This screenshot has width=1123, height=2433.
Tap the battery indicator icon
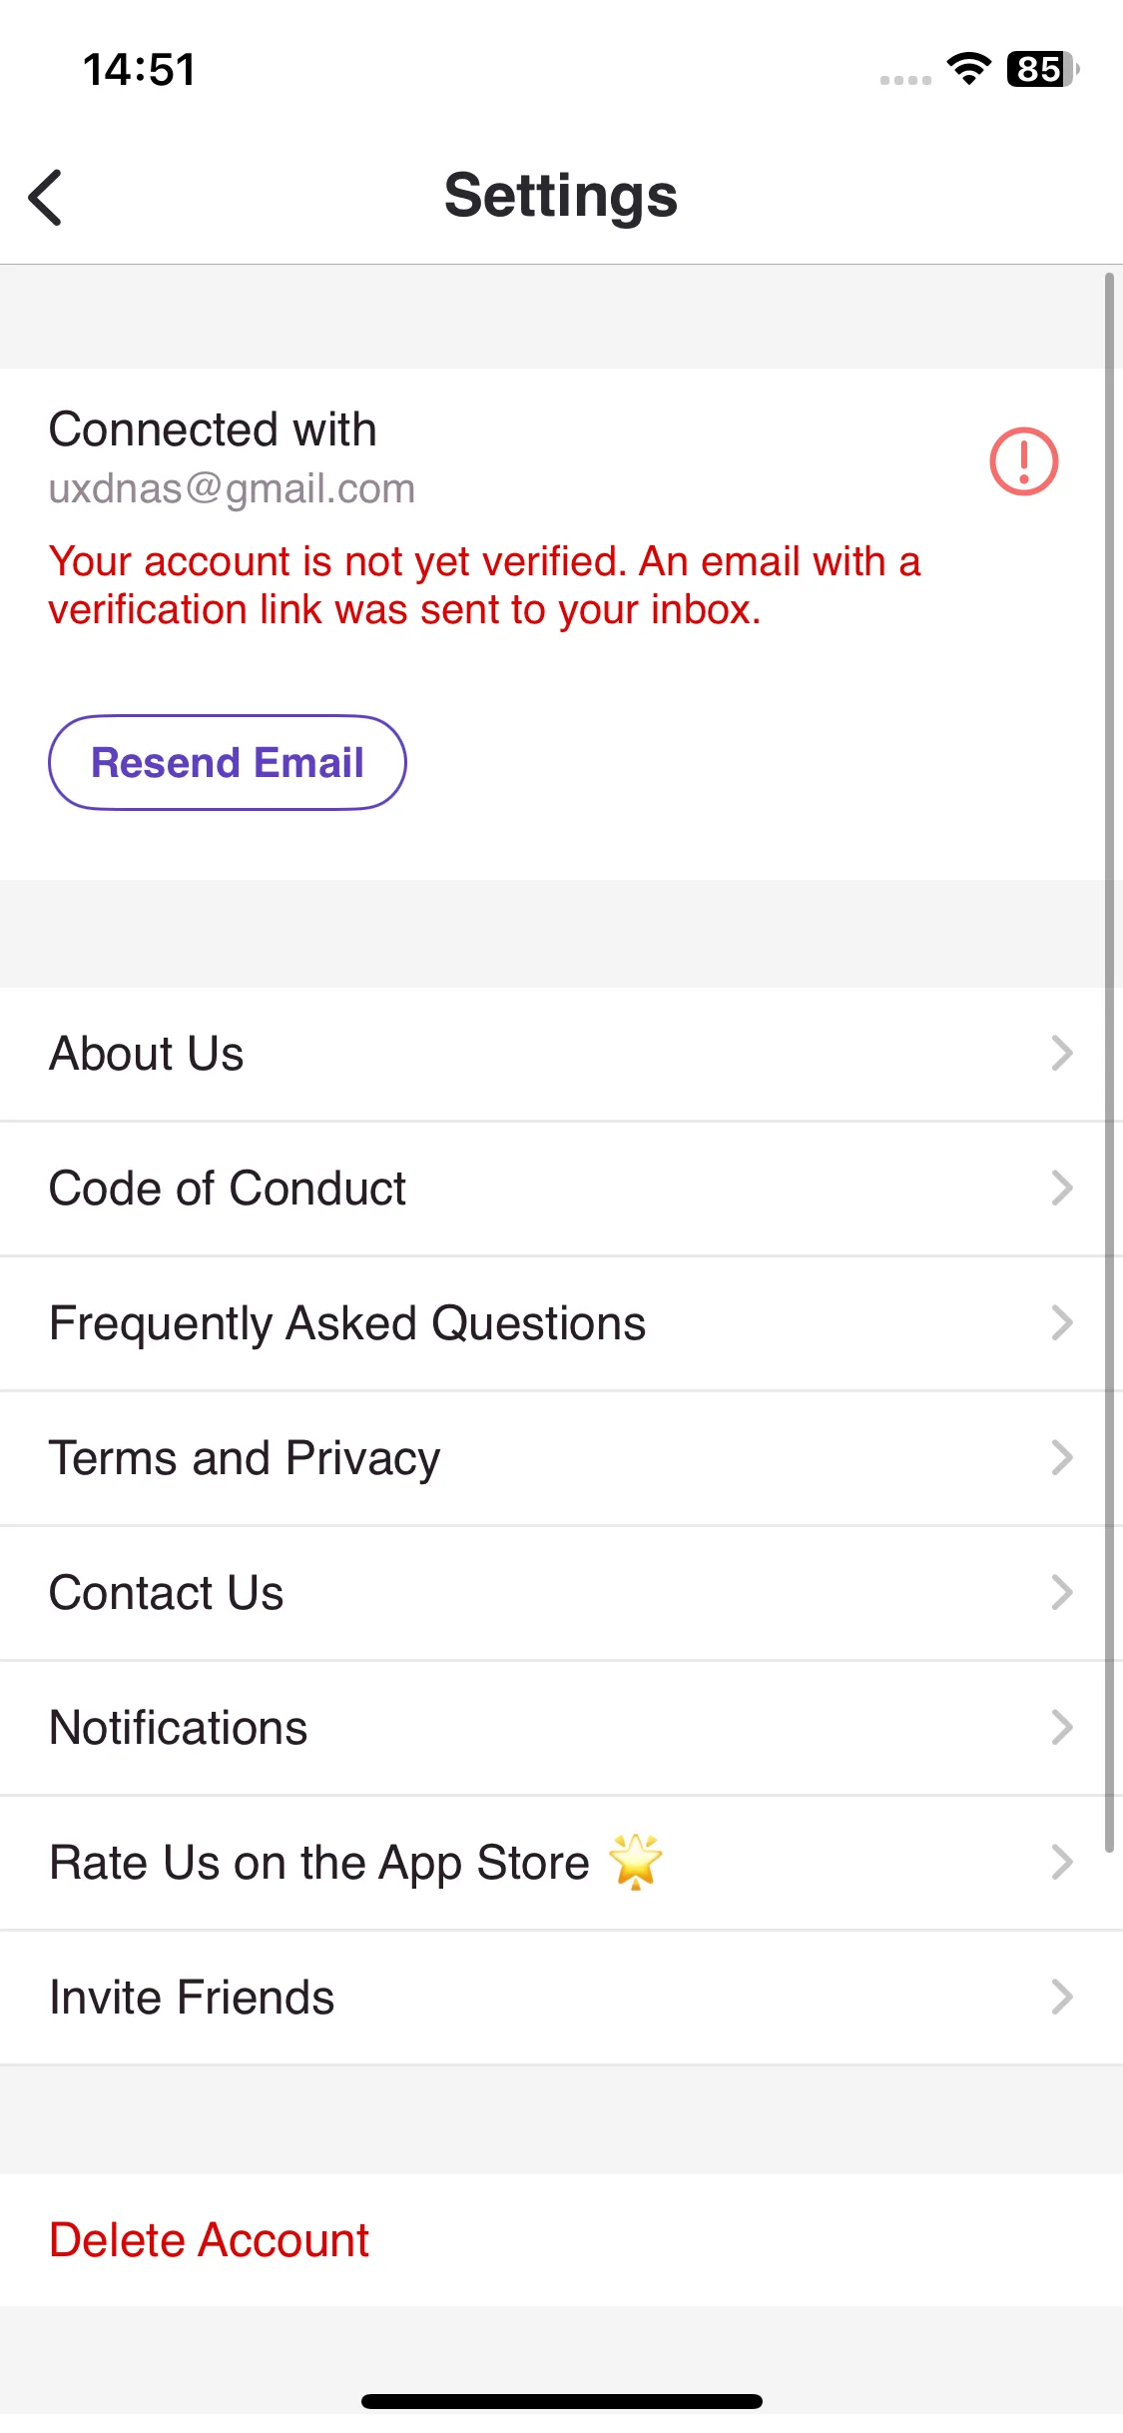(1043, 69)
